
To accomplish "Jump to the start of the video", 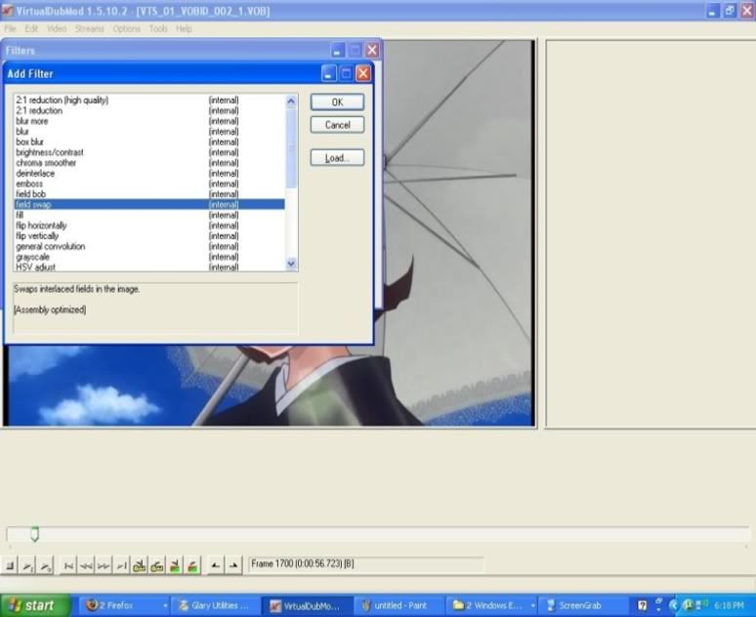I will (68, 565).
